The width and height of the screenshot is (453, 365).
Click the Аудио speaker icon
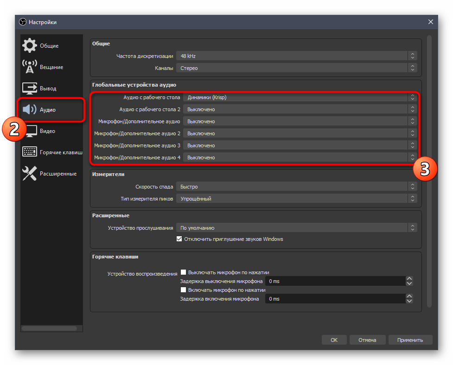(x=30, y=110)
